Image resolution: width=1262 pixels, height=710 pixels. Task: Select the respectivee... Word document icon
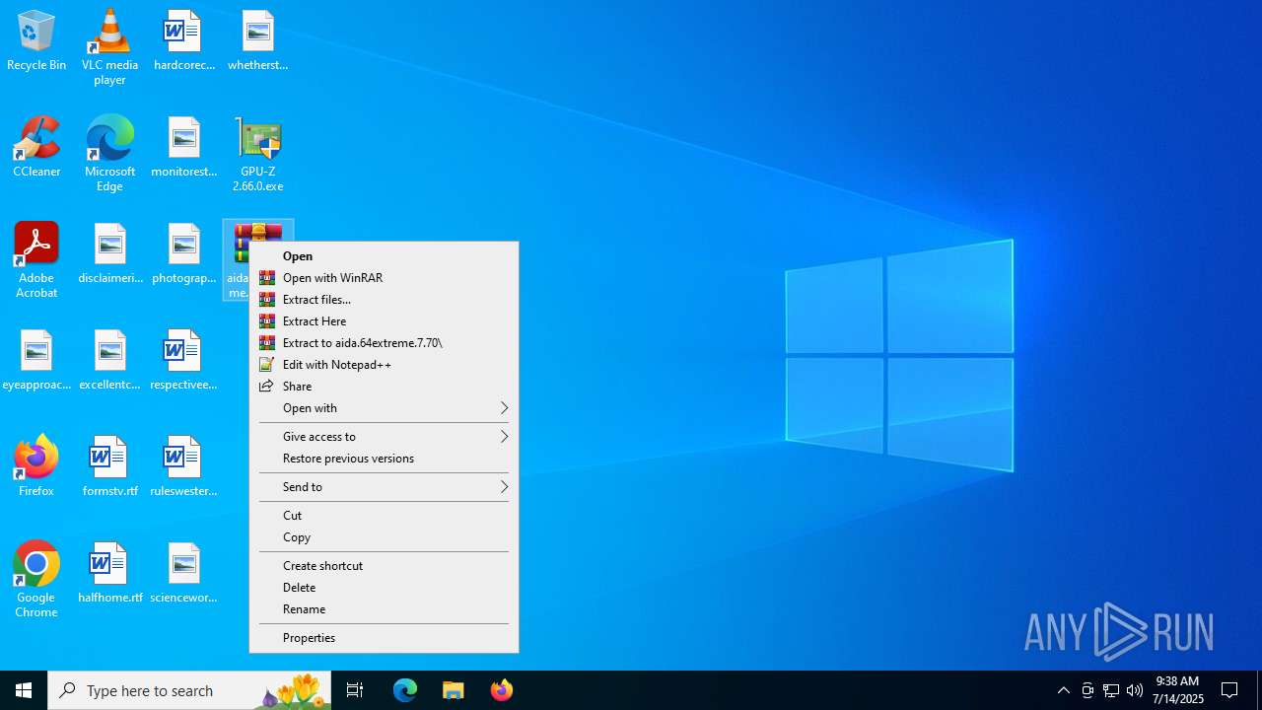tap(183, 361)
